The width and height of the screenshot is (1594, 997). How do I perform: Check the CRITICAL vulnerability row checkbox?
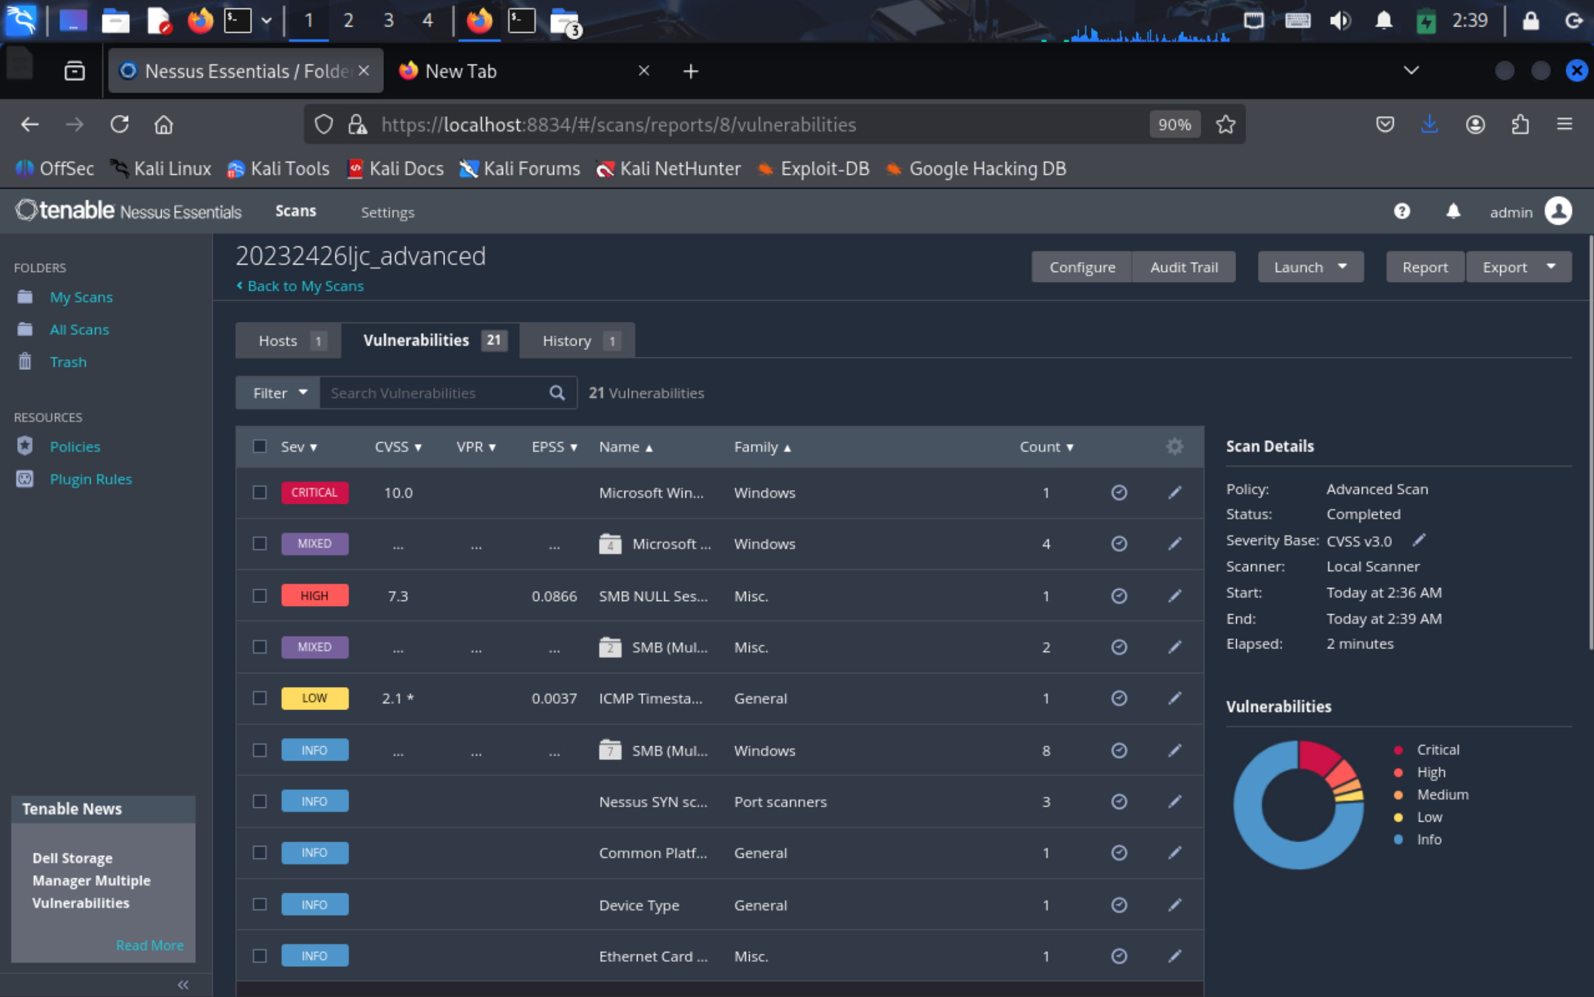(x=260, y=493)
